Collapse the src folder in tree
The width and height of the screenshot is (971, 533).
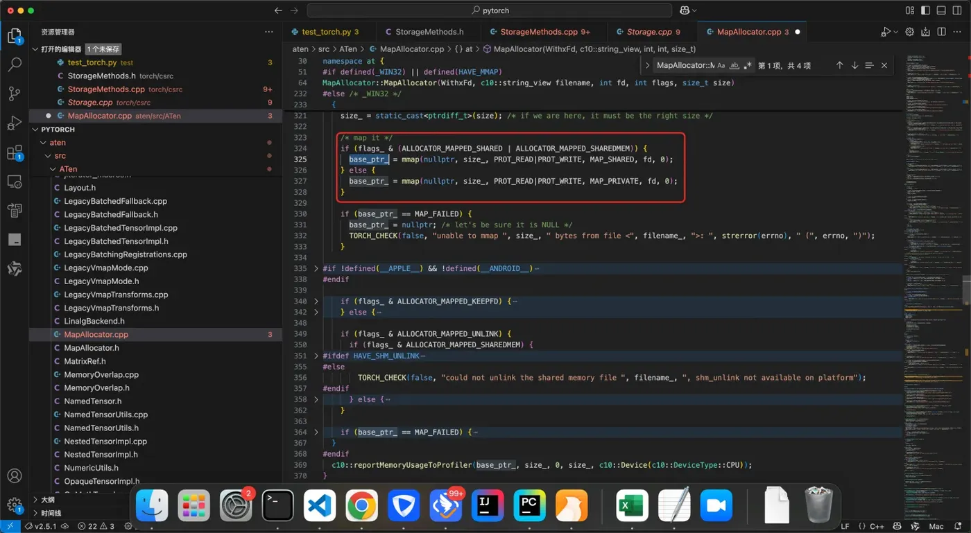49,156
